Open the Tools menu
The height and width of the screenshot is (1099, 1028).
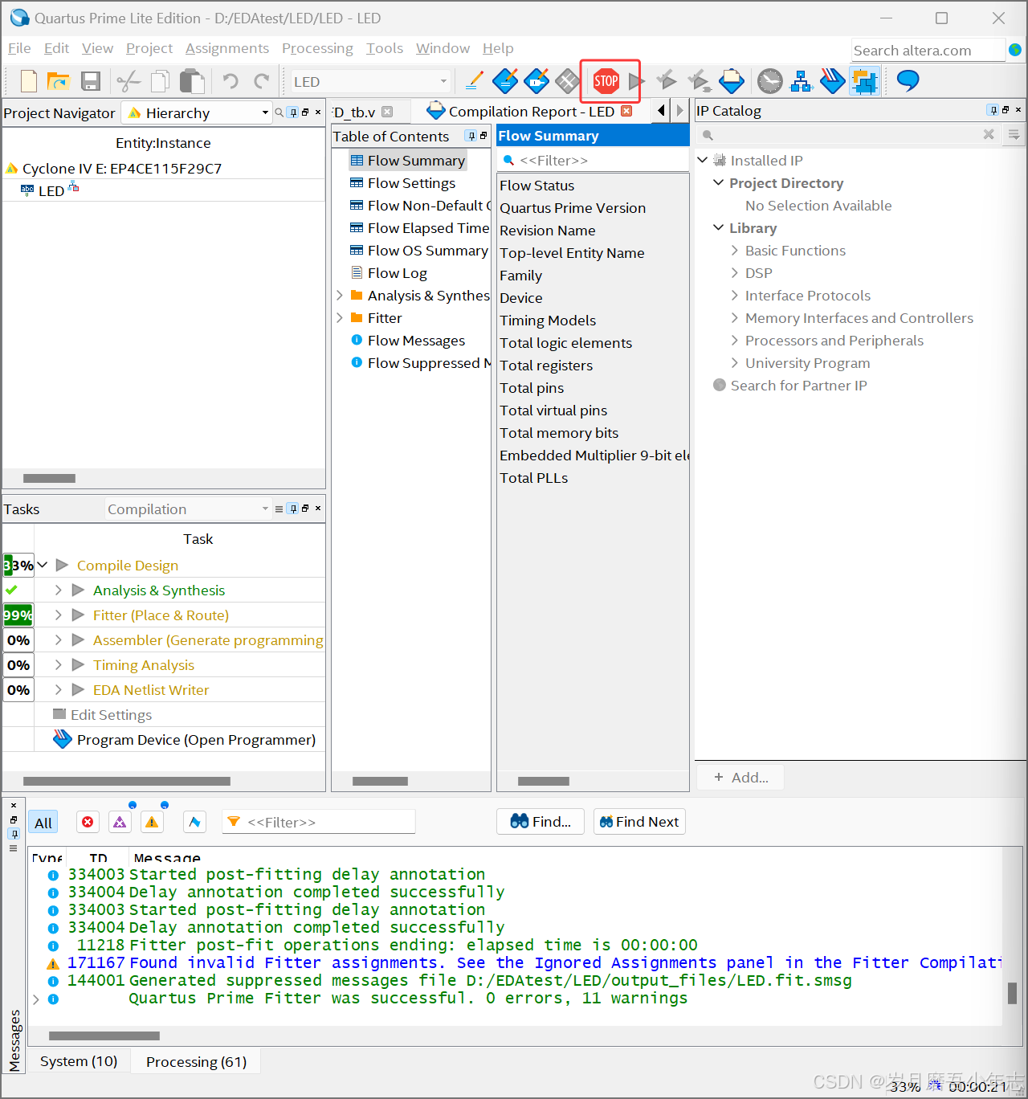click(x=385, y=48)
